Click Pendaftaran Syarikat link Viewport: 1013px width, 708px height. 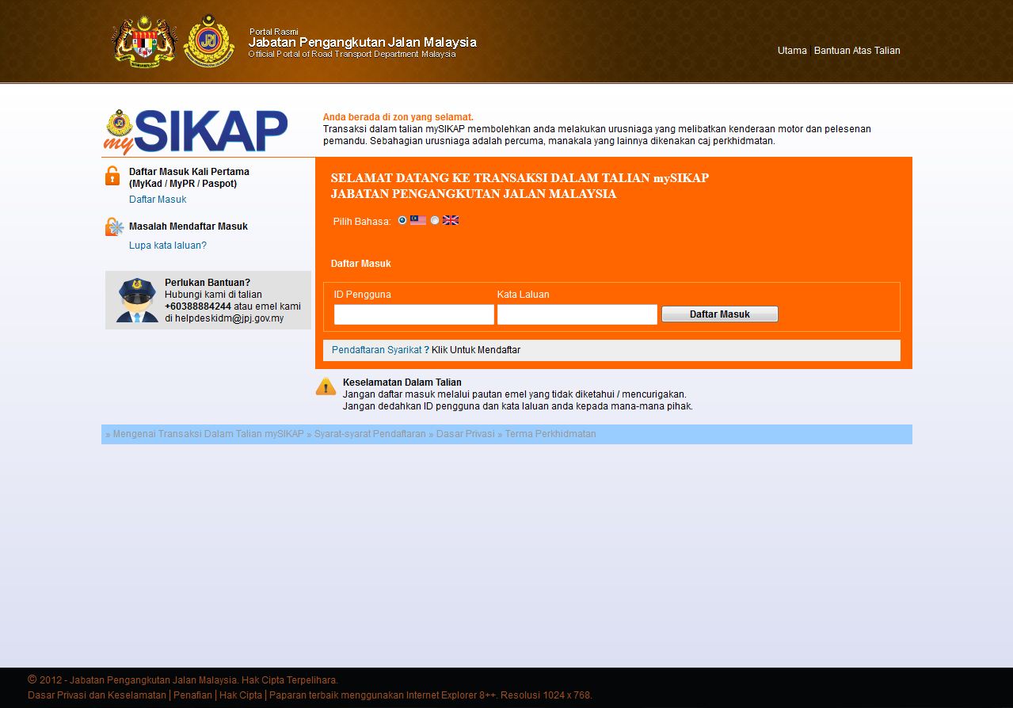[377, 350]
